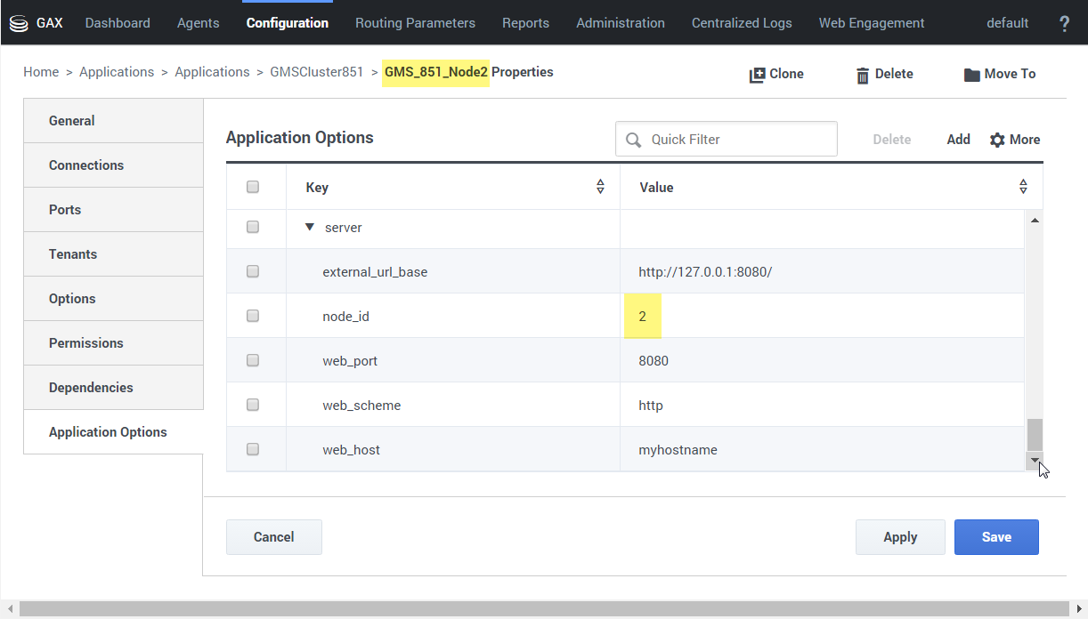Switch to the Dependencies tab
Viewport: 1088px width, 619px height.
click(114, 388)
